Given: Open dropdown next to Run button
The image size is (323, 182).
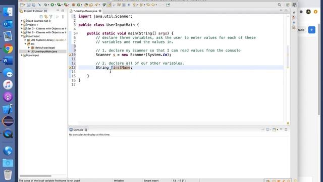Looking at the screenshot, I should 55,5.
